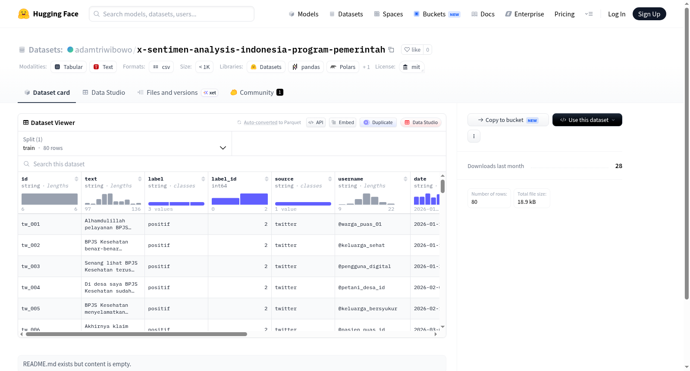Click the text lengths histogram

[113, 199]
